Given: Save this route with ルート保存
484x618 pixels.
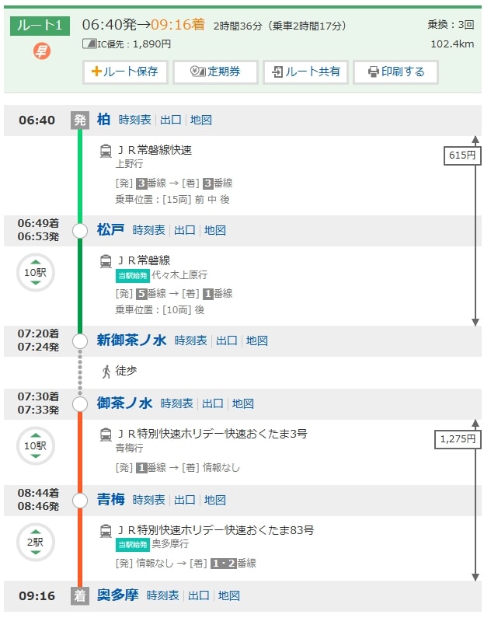Looking at the screenshot, I should [x=124, y=72].
